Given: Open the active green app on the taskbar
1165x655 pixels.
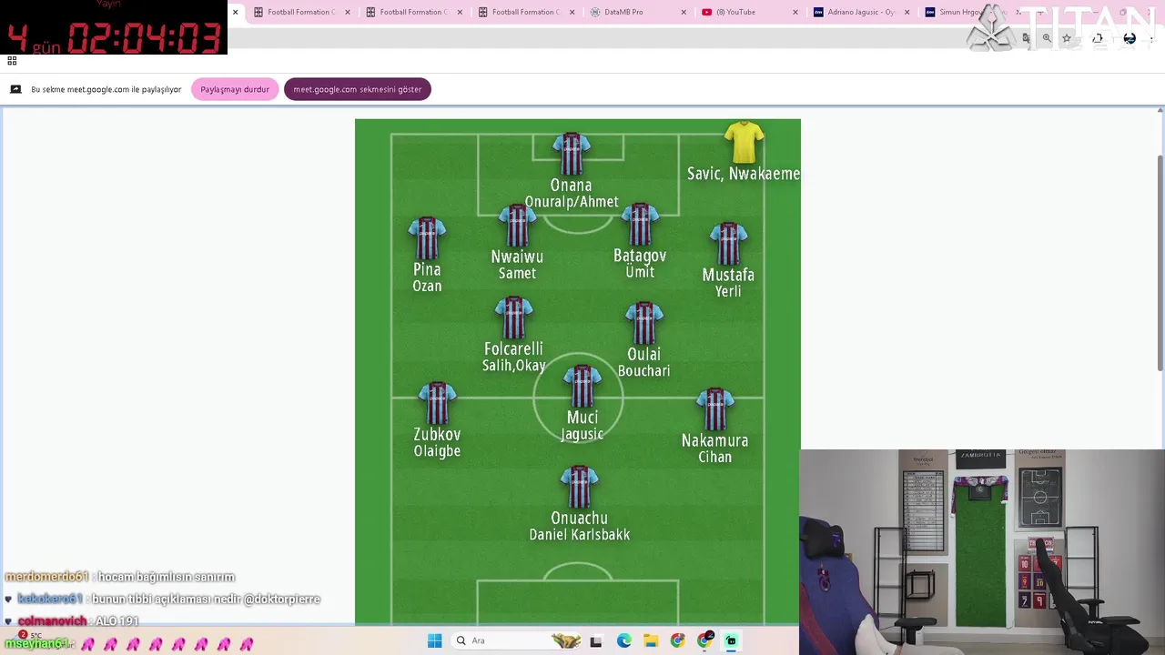Looking at the screenshot, I should click(x=731, y=640).
